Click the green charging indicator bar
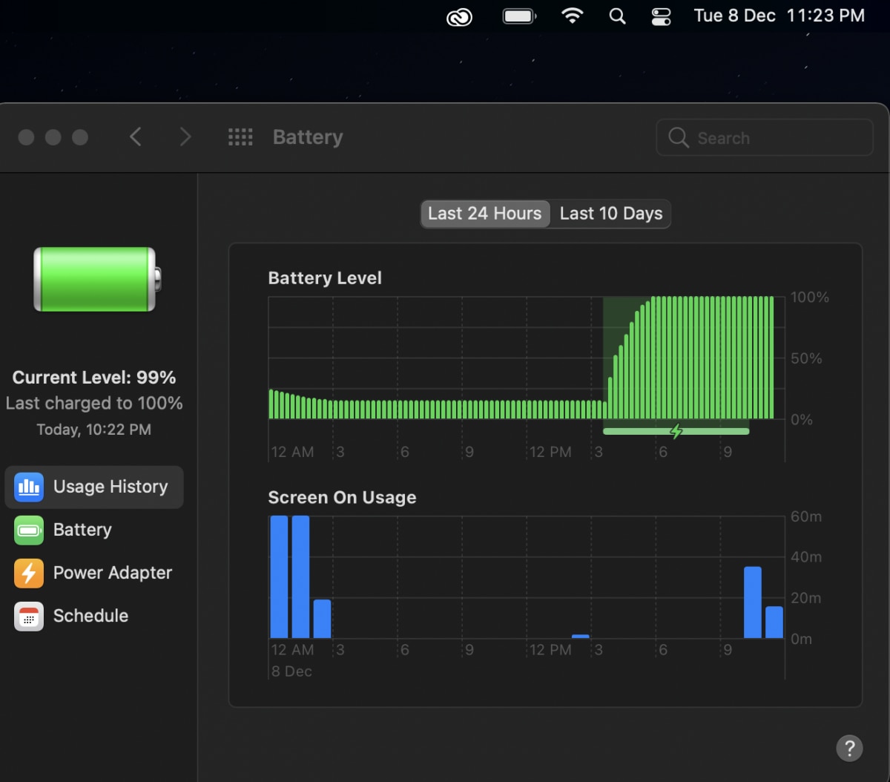Viewport: 890px width, 782px height. coord(676,431)
